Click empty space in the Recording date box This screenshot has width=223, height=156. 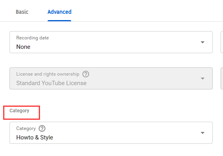(x=121, y=43)
